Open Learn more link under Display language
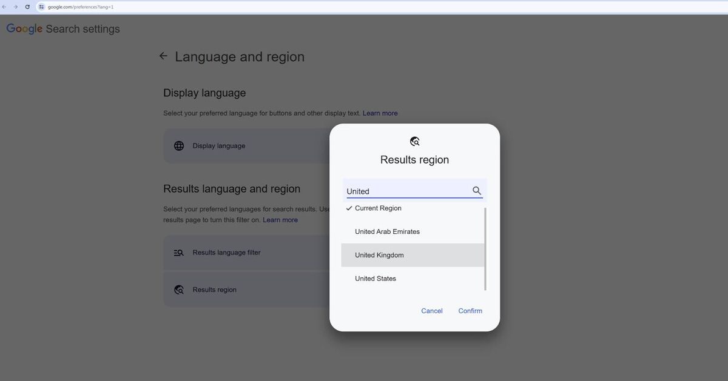Viewport: 728px width, 381px height. (x=380, y=113)
